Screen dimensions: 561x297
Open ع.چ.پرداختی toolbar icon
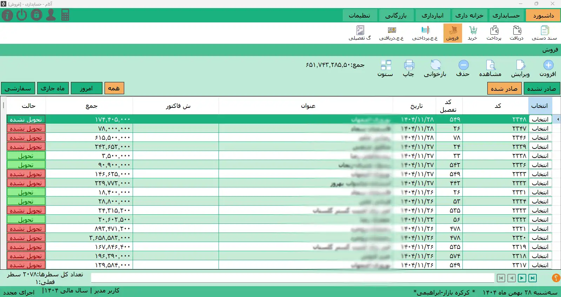tap(425, 33)
